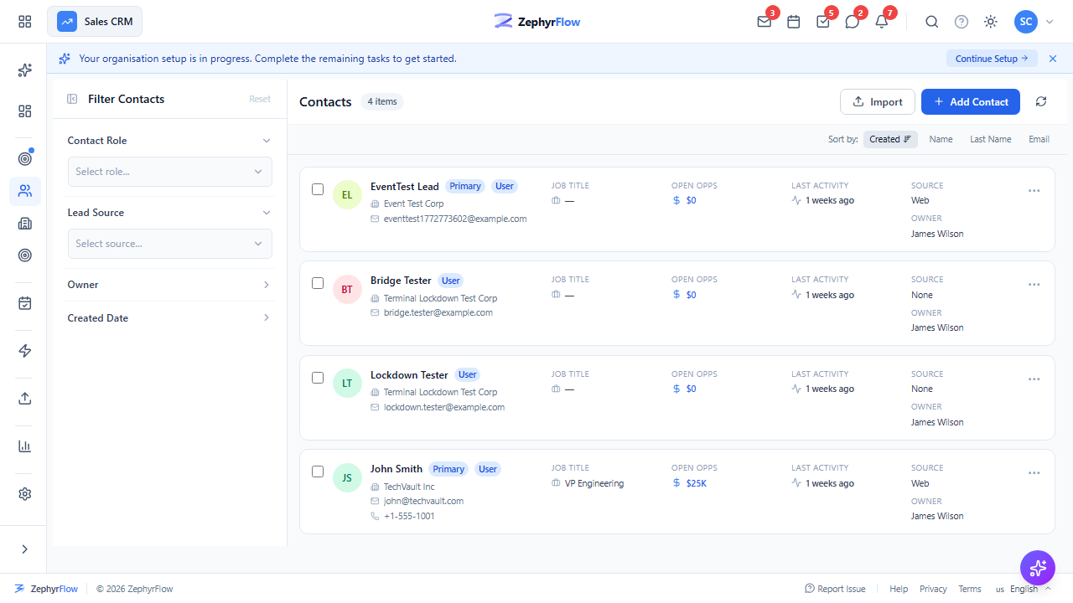Open more options for Lockdown Tester
1073x603 pixels.
(1034, 379)
